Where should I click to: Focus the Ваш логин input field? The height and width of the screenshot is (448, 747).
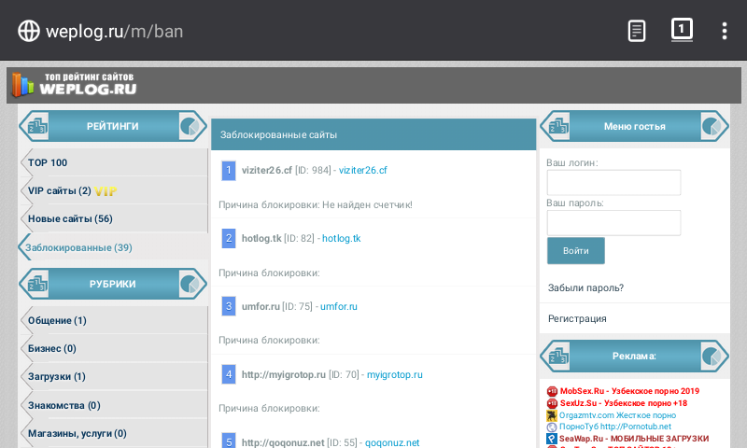613,183
